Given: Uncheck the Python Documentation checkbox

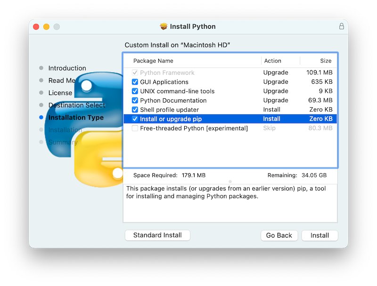Looking at the screenshot, I should tap(135, 100).
